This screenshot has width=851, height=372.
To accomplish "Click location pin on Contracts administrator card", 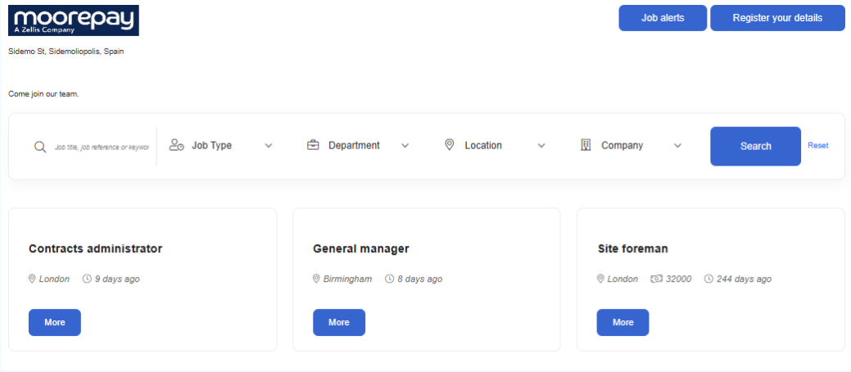I will coord(33,279).
